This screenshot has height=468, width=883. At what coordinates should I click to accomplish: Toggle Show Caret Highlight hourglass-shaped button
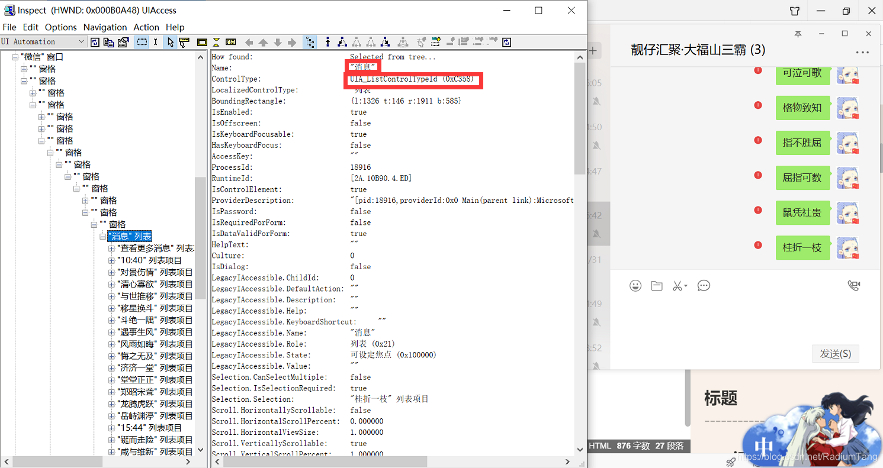[216, 42]
